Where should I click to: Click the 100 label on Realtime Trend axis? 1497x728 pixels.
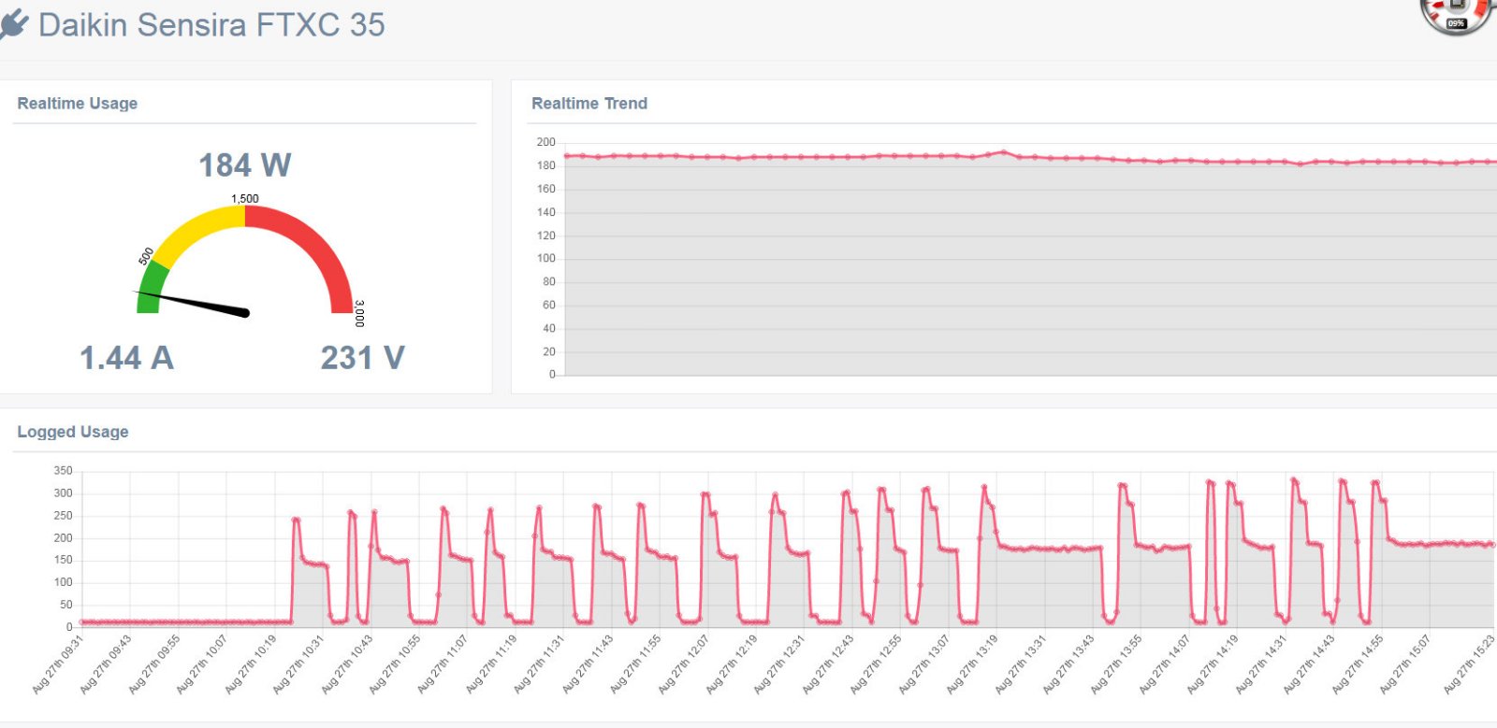[x=545, y=259]
